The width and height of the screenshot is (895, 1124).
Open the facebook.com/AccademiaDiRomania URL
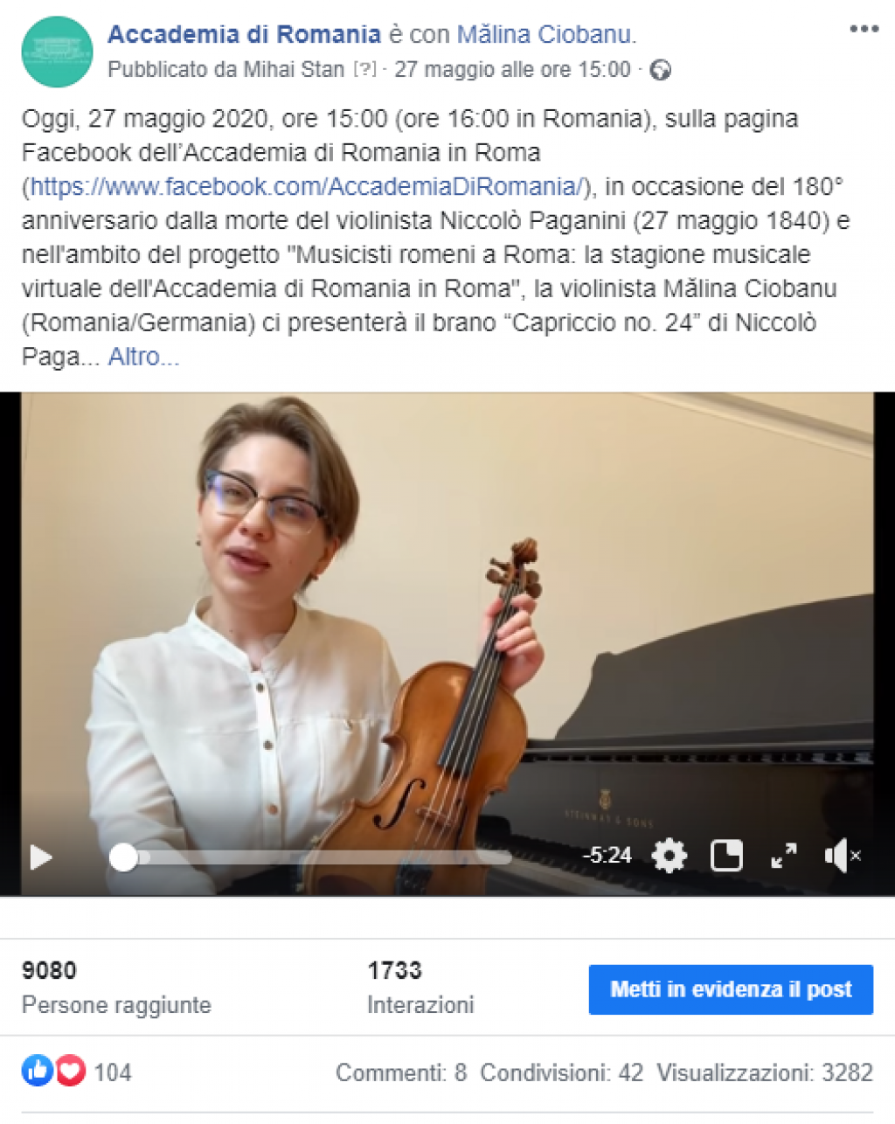[x=305, y=186]
